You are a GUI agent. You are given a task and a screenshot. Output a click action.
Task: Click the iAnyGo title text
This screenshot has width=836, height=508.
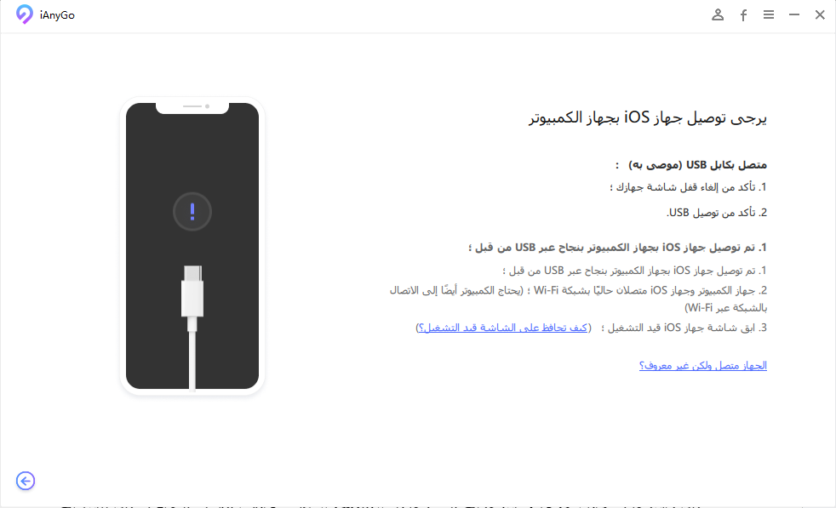tap(57, 15)
